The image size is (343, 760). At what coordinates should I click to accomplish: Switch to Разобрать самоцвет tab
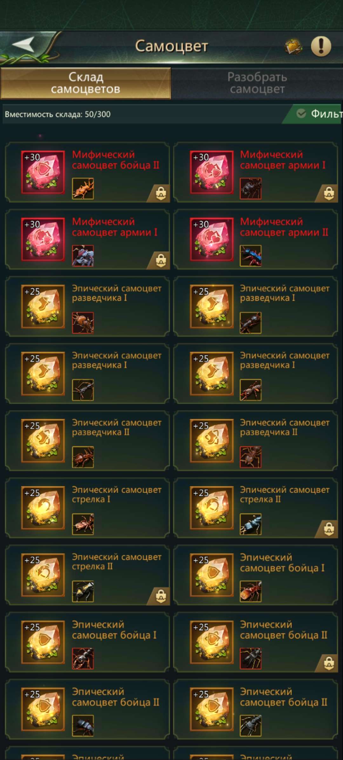coord(257,83)
